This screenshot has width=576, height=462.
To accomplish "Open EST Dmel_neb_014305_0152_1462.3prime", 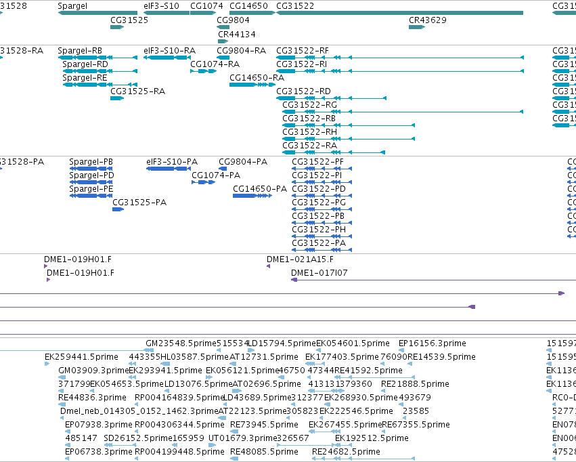I will [x=139, y=411].
